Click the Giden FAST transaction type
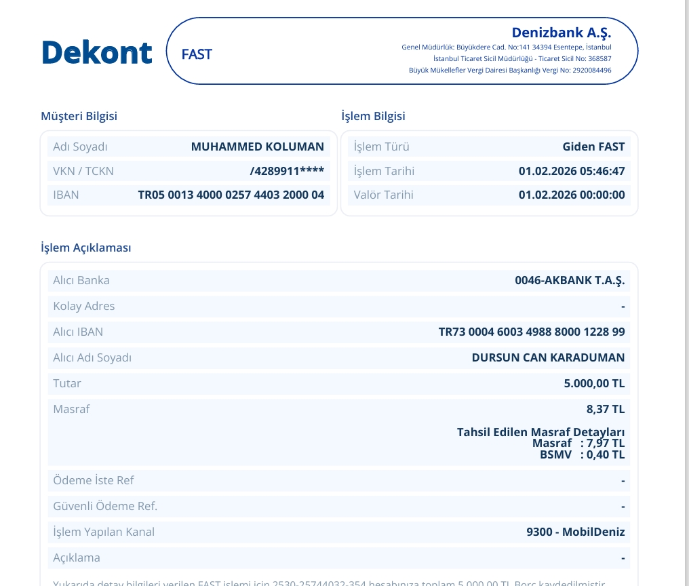This screenshot has width=689, height=586. point(593,146)
